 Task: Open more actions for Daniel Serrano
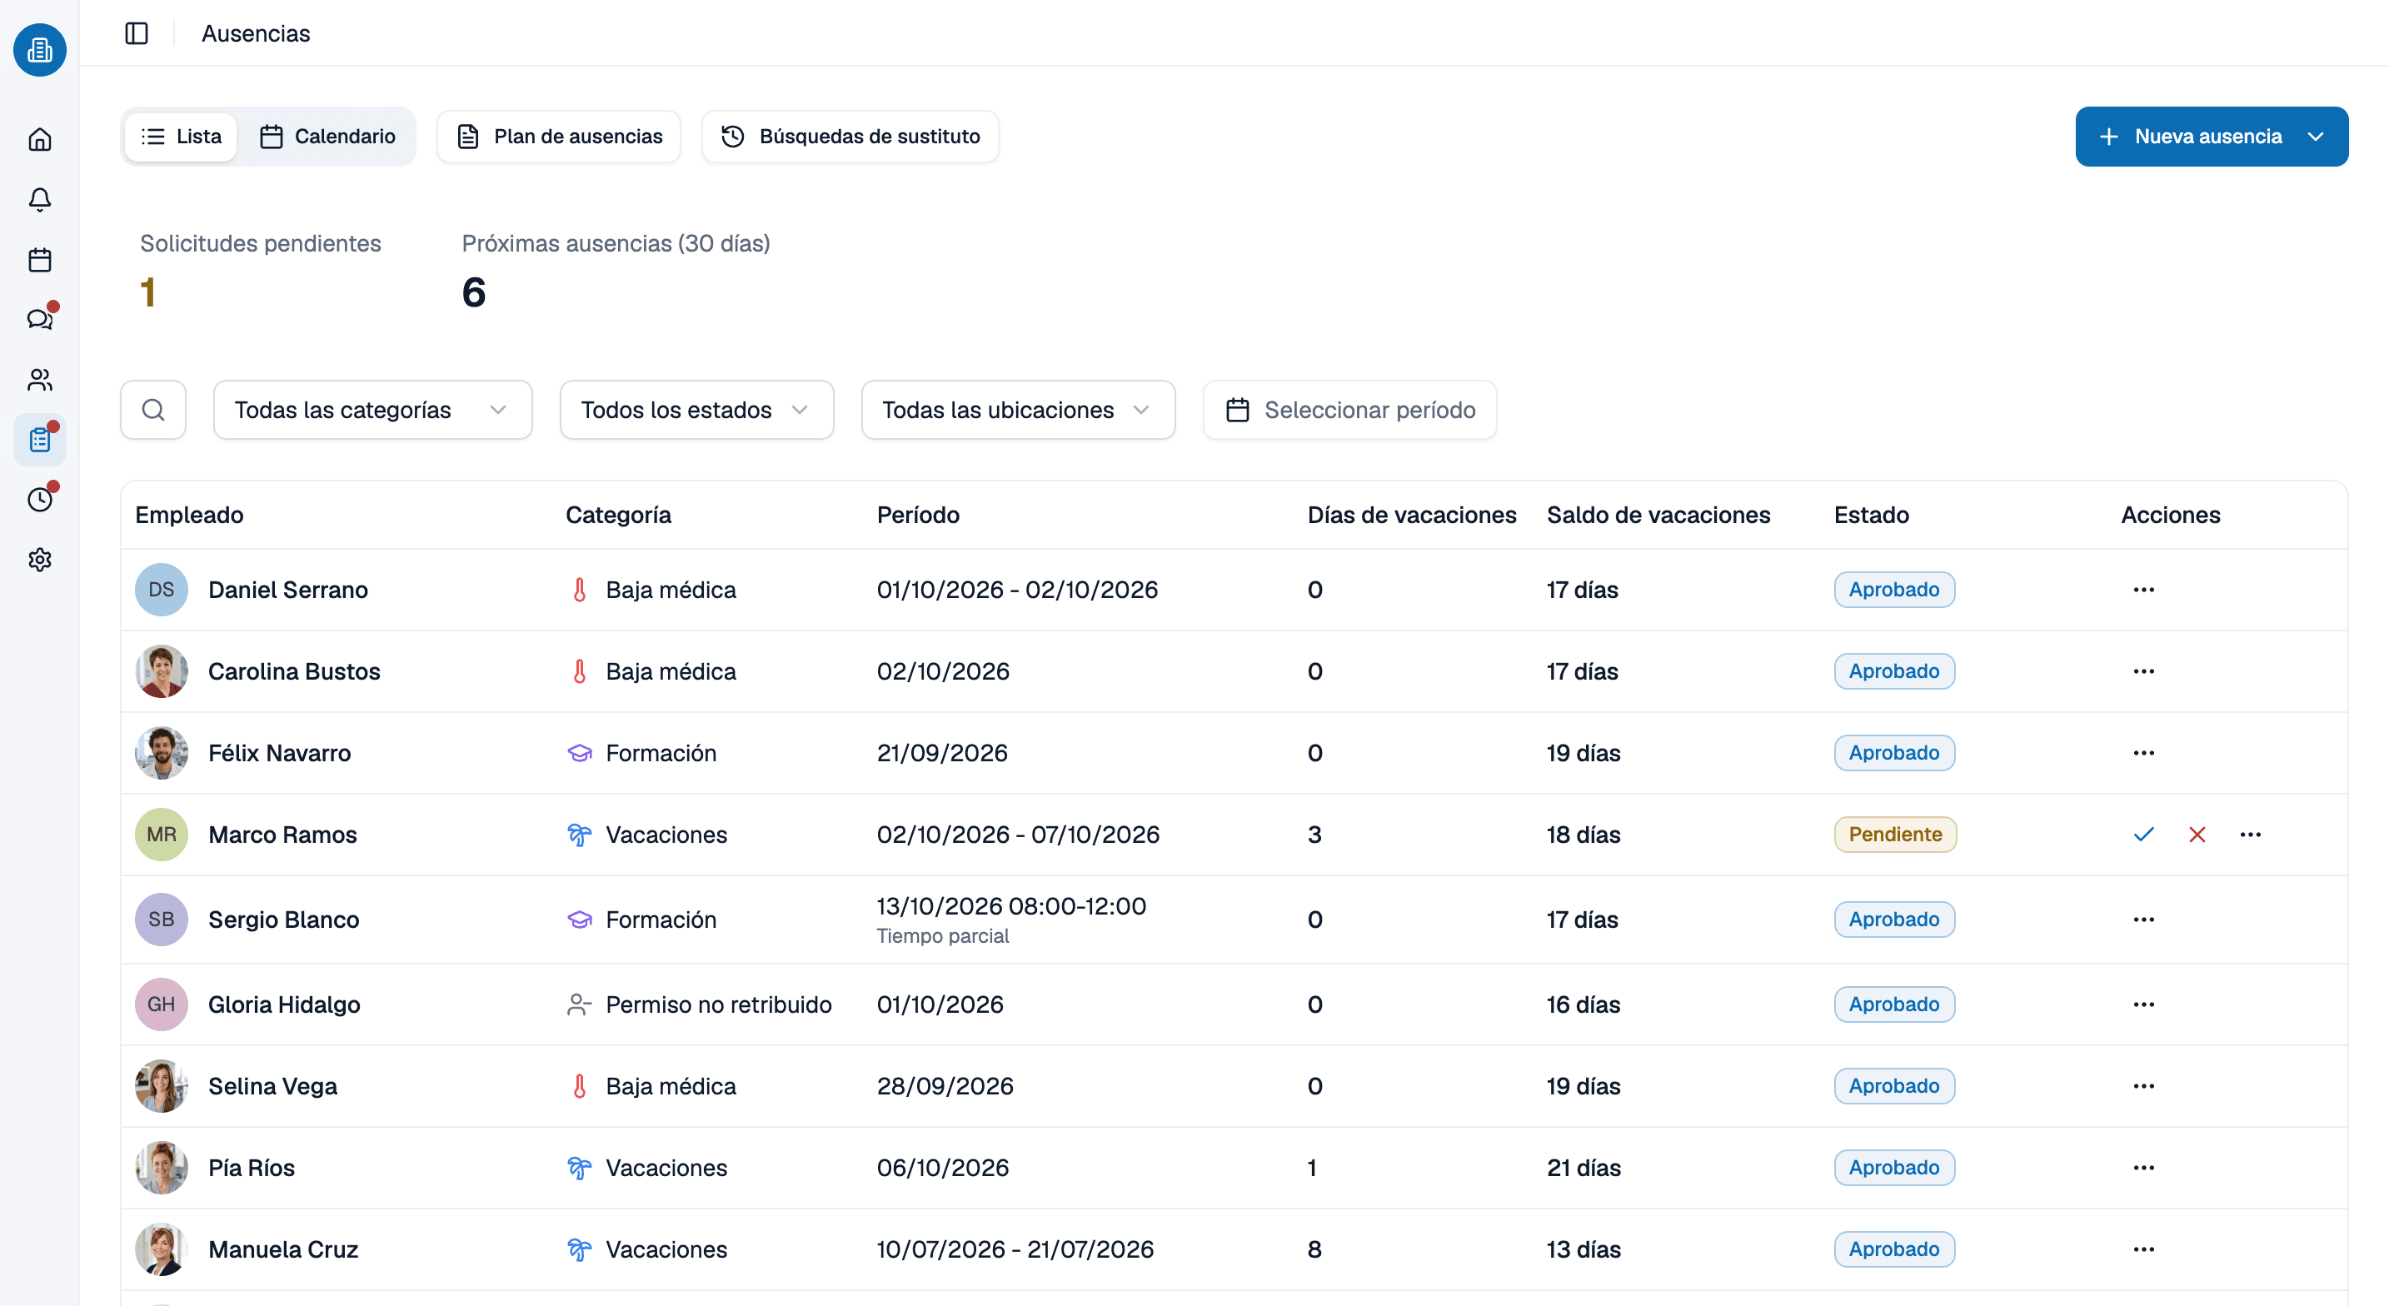(x=2144, y=590)
